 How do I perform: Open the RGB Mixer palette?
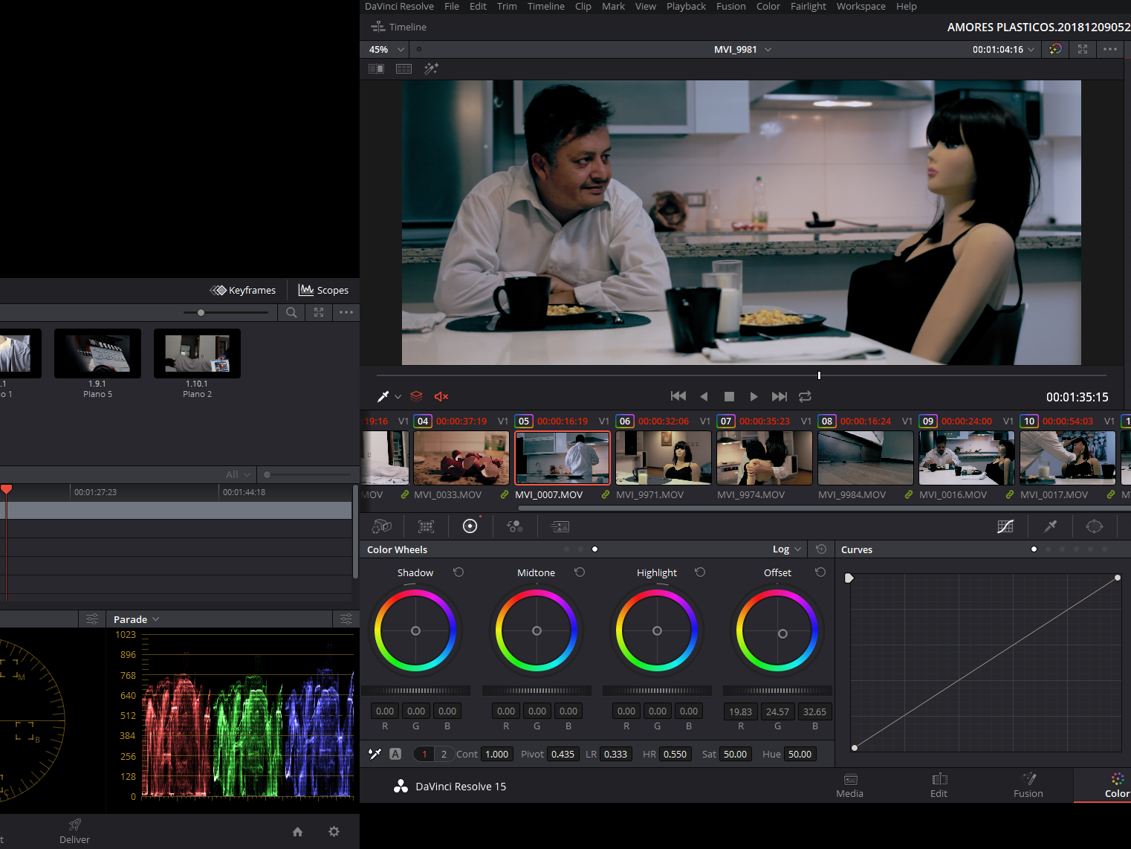tap(515, 526)
